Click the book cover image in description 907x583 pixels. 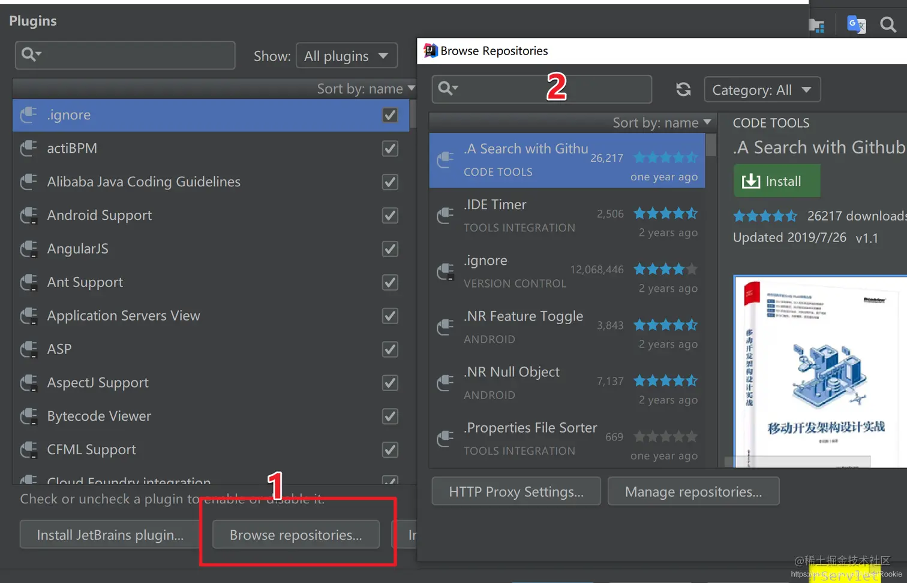(820, 371)
